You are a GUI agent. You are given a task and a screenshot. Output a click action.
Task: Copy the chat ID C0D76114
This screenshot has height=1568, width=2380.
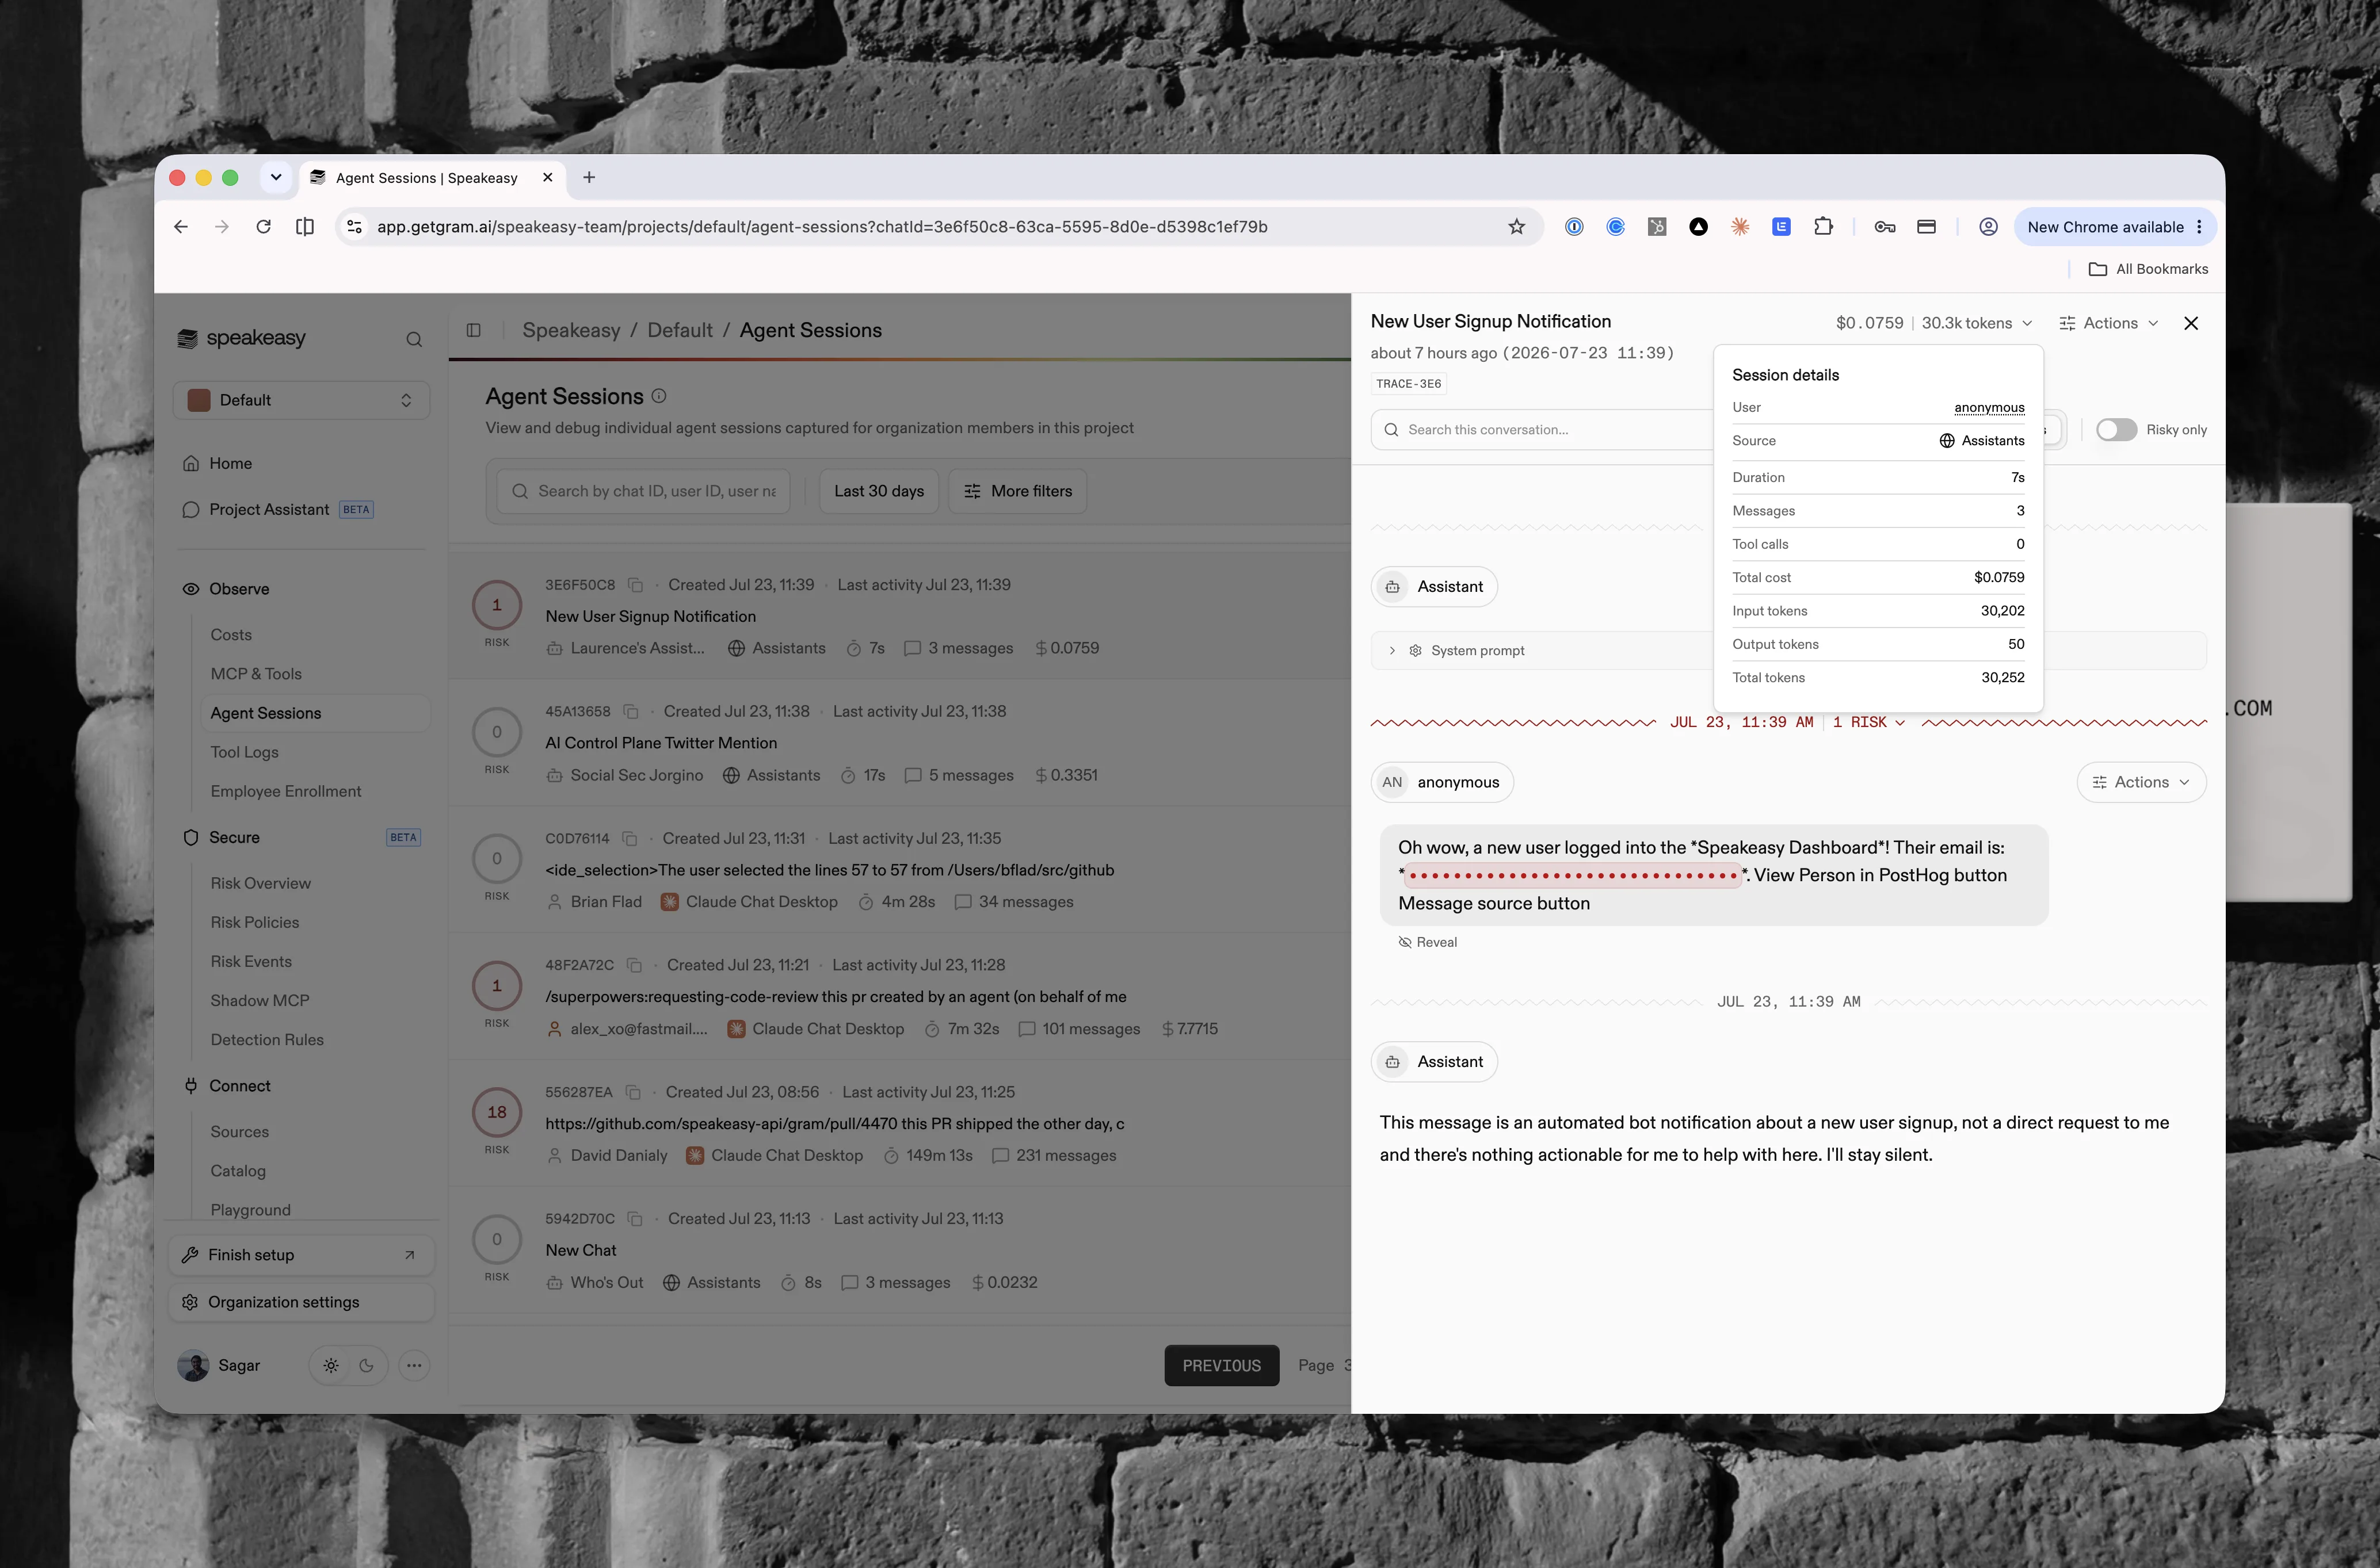tap(630, 839)
